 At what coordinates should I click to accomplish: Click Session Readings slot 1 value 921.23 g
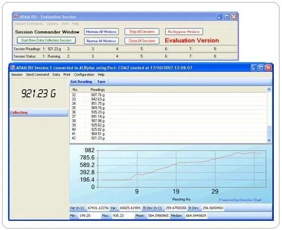54,49
